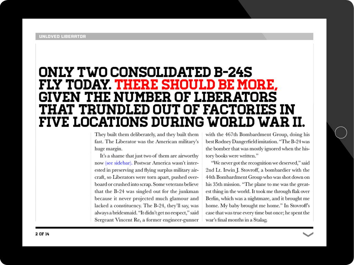Click the headline line "ONLY TWO CONSOLIDATED B-24S"
The width and height of the screenshot is (354, 265).
coord(146,72)
